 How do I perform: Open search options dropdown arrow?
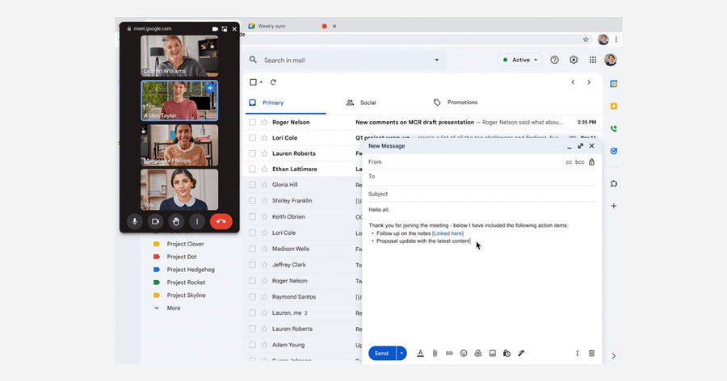pos(436,60)
